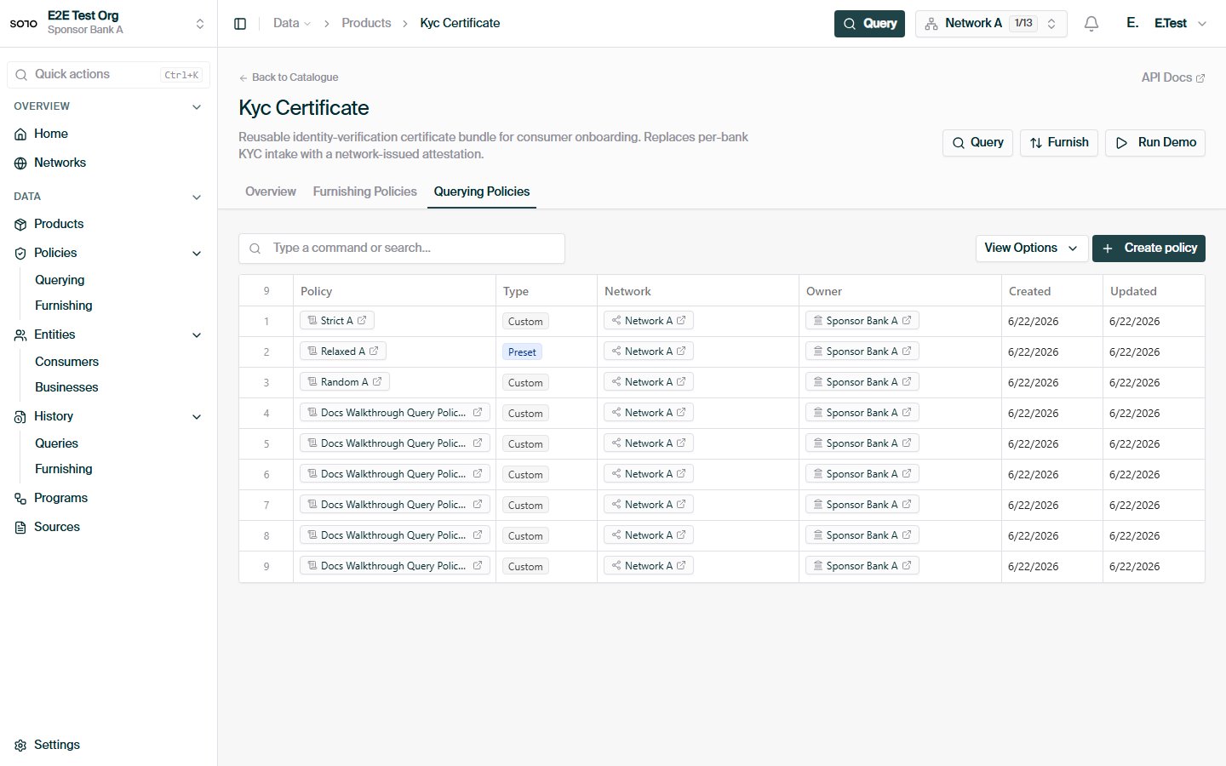
Task: Click the Home icon in sidebar
Action: 20,134
